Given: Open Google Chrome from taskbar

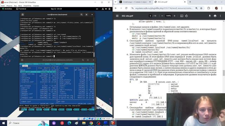Looking at the screenshot, I should coord(91,123).
